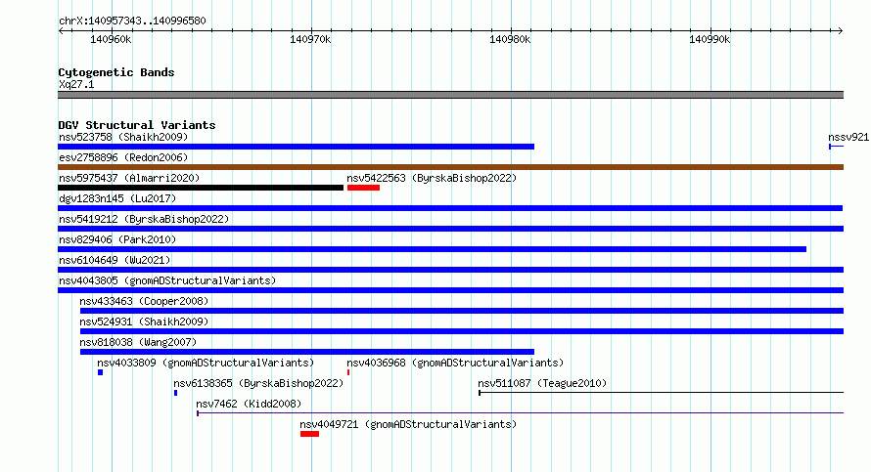Click the 140960k ruler position
Image resolution: width=871 pixels, height=472 pixels.
pos(112,39)
